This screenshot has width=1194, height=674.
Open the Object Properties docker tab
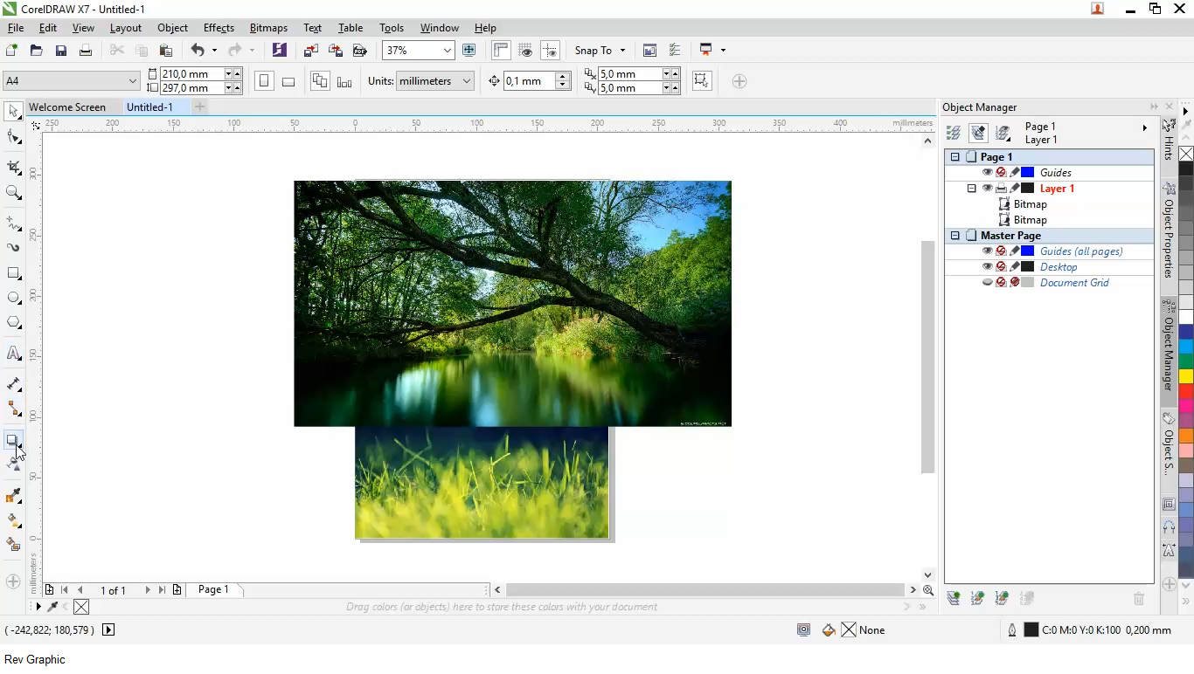(1169, 230)
